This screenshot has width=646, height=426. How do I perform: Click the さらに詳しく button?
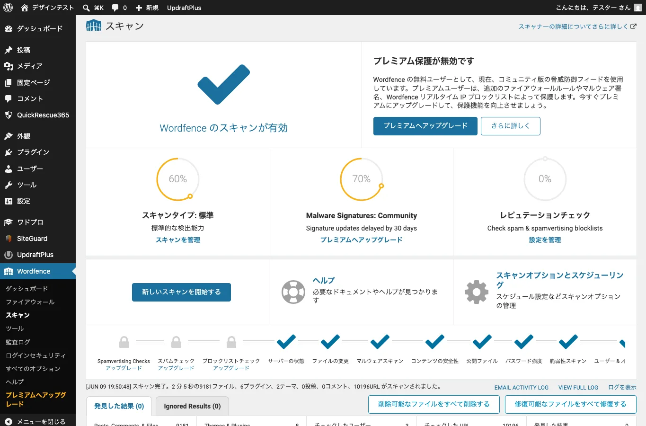pos(511,126)
